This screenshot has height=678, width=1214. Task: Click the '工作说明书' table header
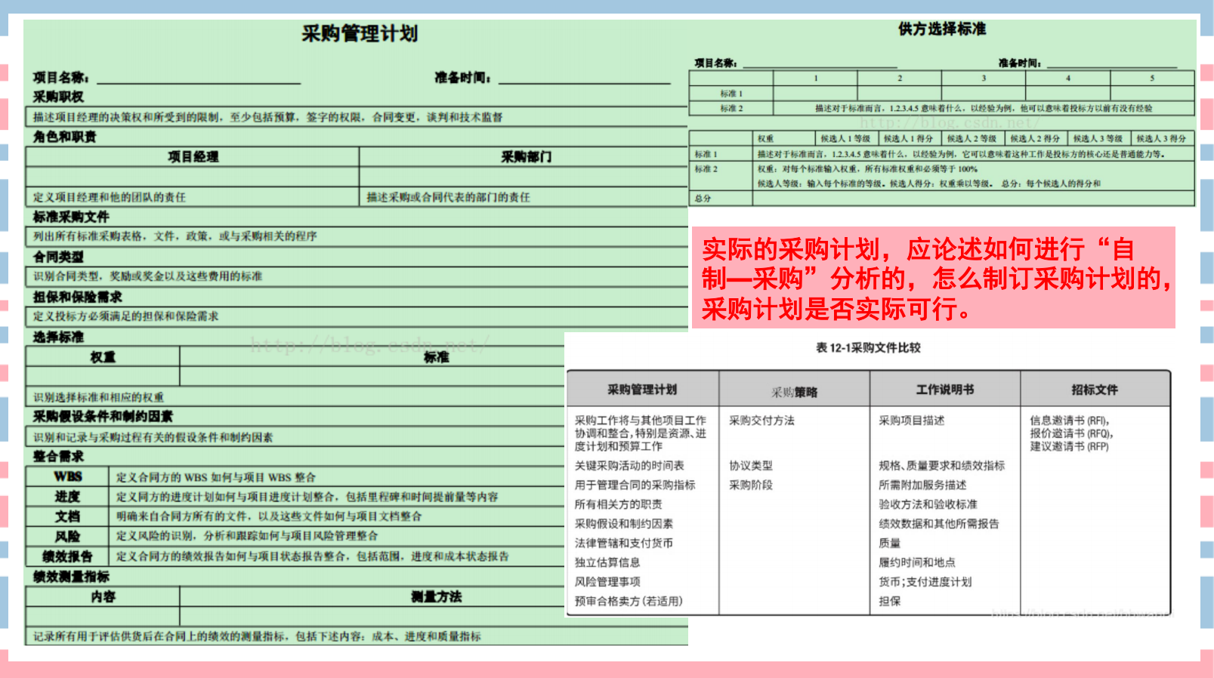945,390
